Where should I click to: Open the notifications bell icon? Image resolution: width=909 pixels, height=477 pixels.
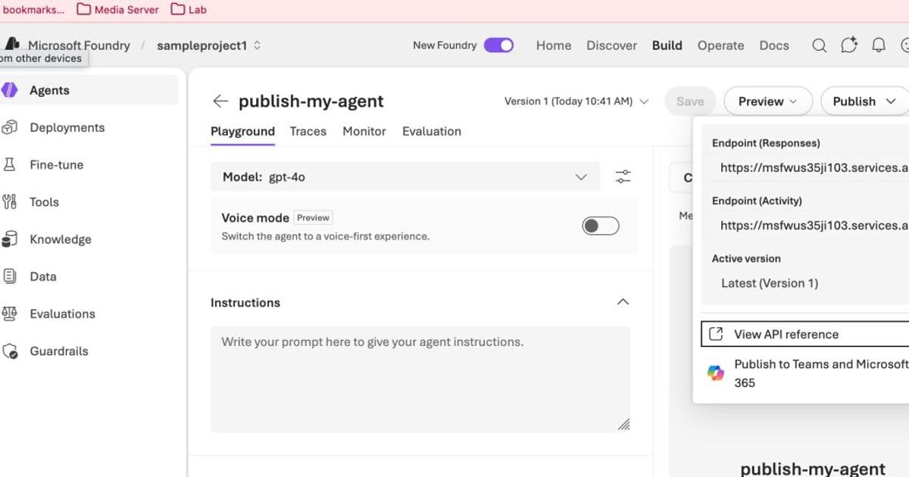879,45
